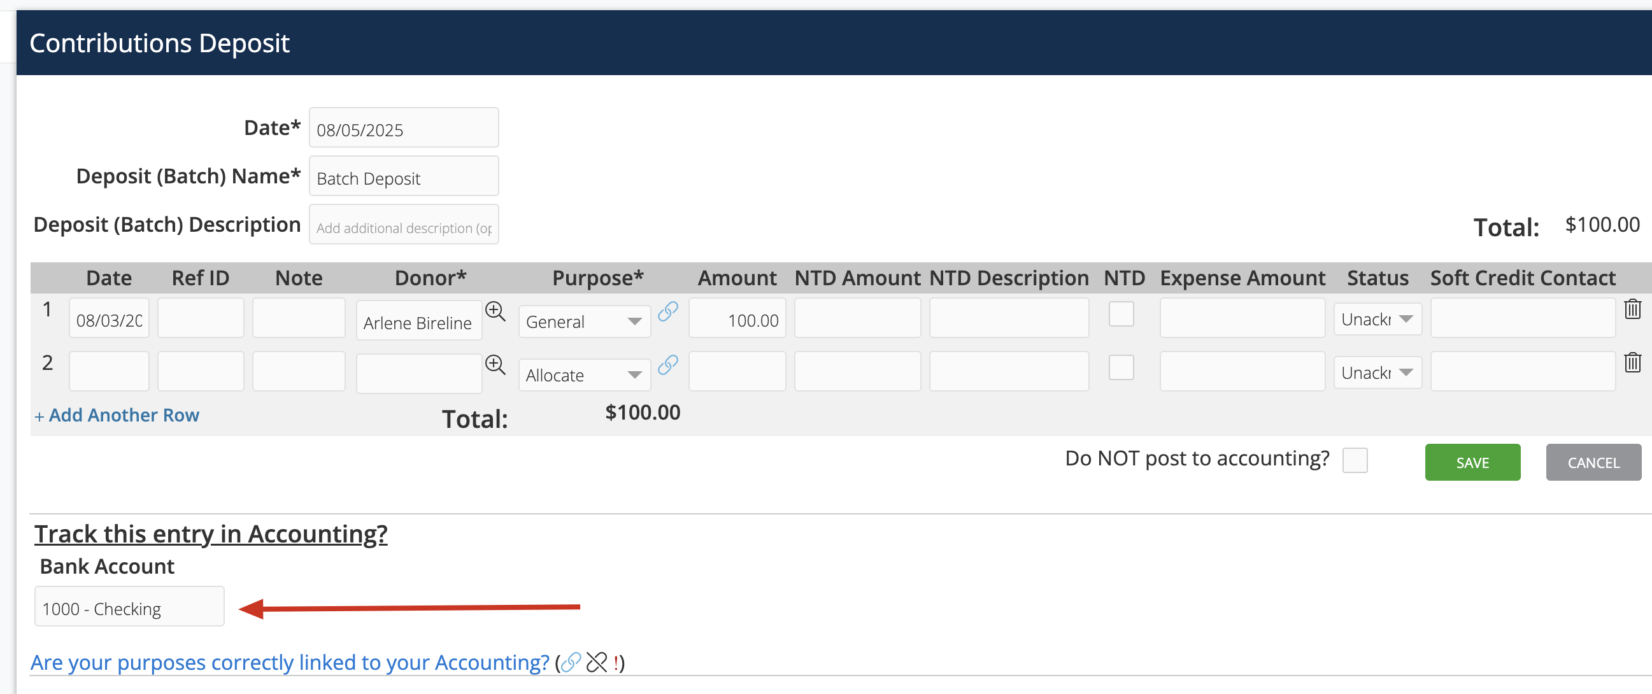Open purposes linked to Accounting link
1652x694 pixels.
coord(290,662)
